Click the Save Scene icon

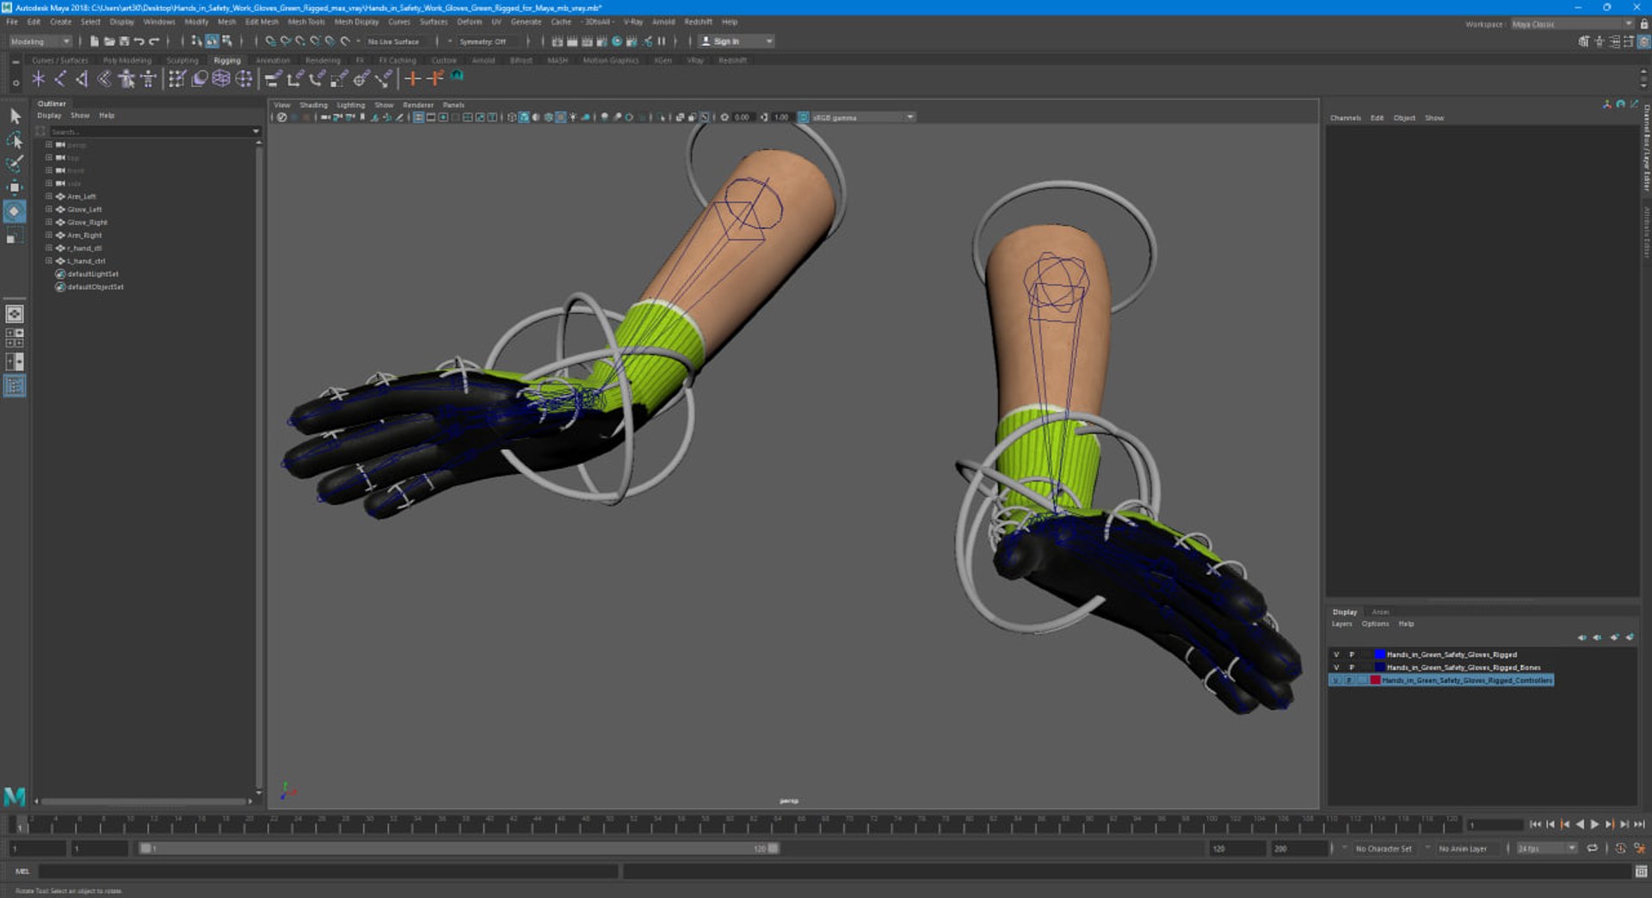(124, 41)
